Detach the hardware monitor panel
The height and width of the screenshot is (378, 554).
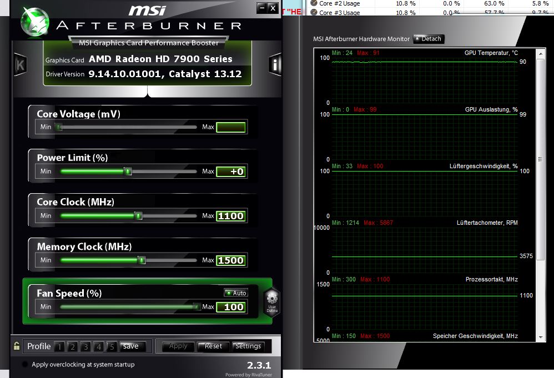(428, 39)
